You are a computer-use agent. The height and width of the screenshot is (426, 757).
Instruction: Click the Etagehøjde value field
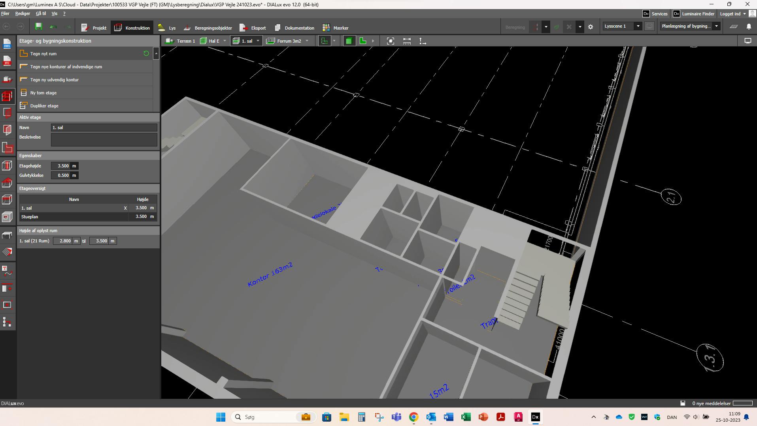[60, 166]
